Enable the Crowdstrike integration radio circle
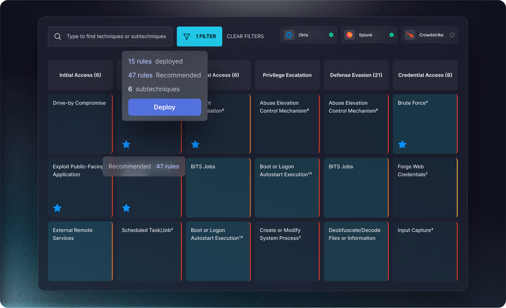Viewport: 506px width, 308px height. point(452,35)
